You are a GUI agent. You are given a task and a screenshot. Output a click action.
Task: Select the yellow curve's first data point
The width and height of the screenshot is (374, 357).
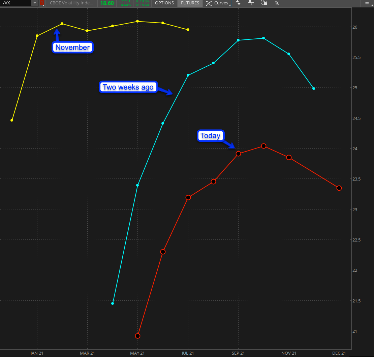(12, 120)
